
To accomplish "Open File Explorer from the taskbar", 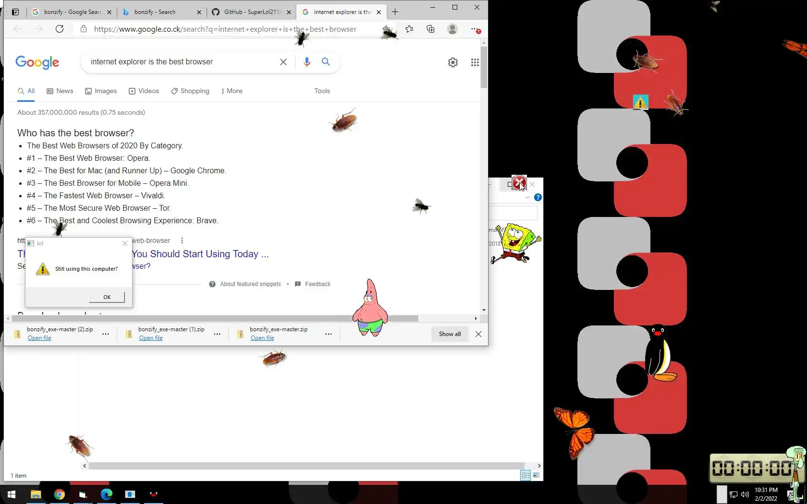I will click(x=36, y=494).
